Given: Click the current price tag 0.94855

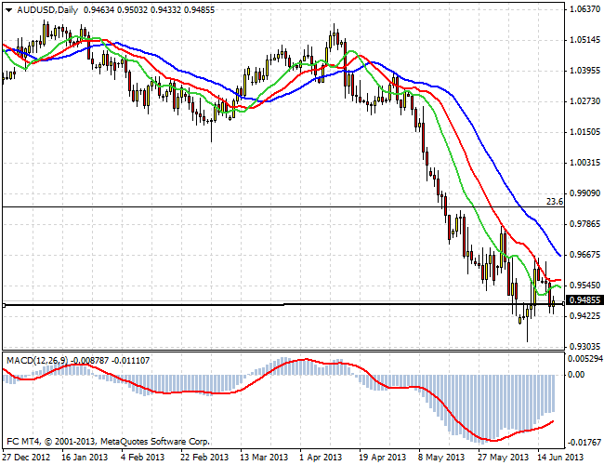Looking at the screenshot, I should (x=584, y=300).
